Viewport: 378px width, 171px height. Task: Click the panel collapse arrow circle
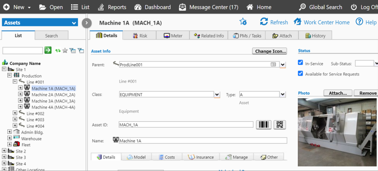[x=86, y=23]
